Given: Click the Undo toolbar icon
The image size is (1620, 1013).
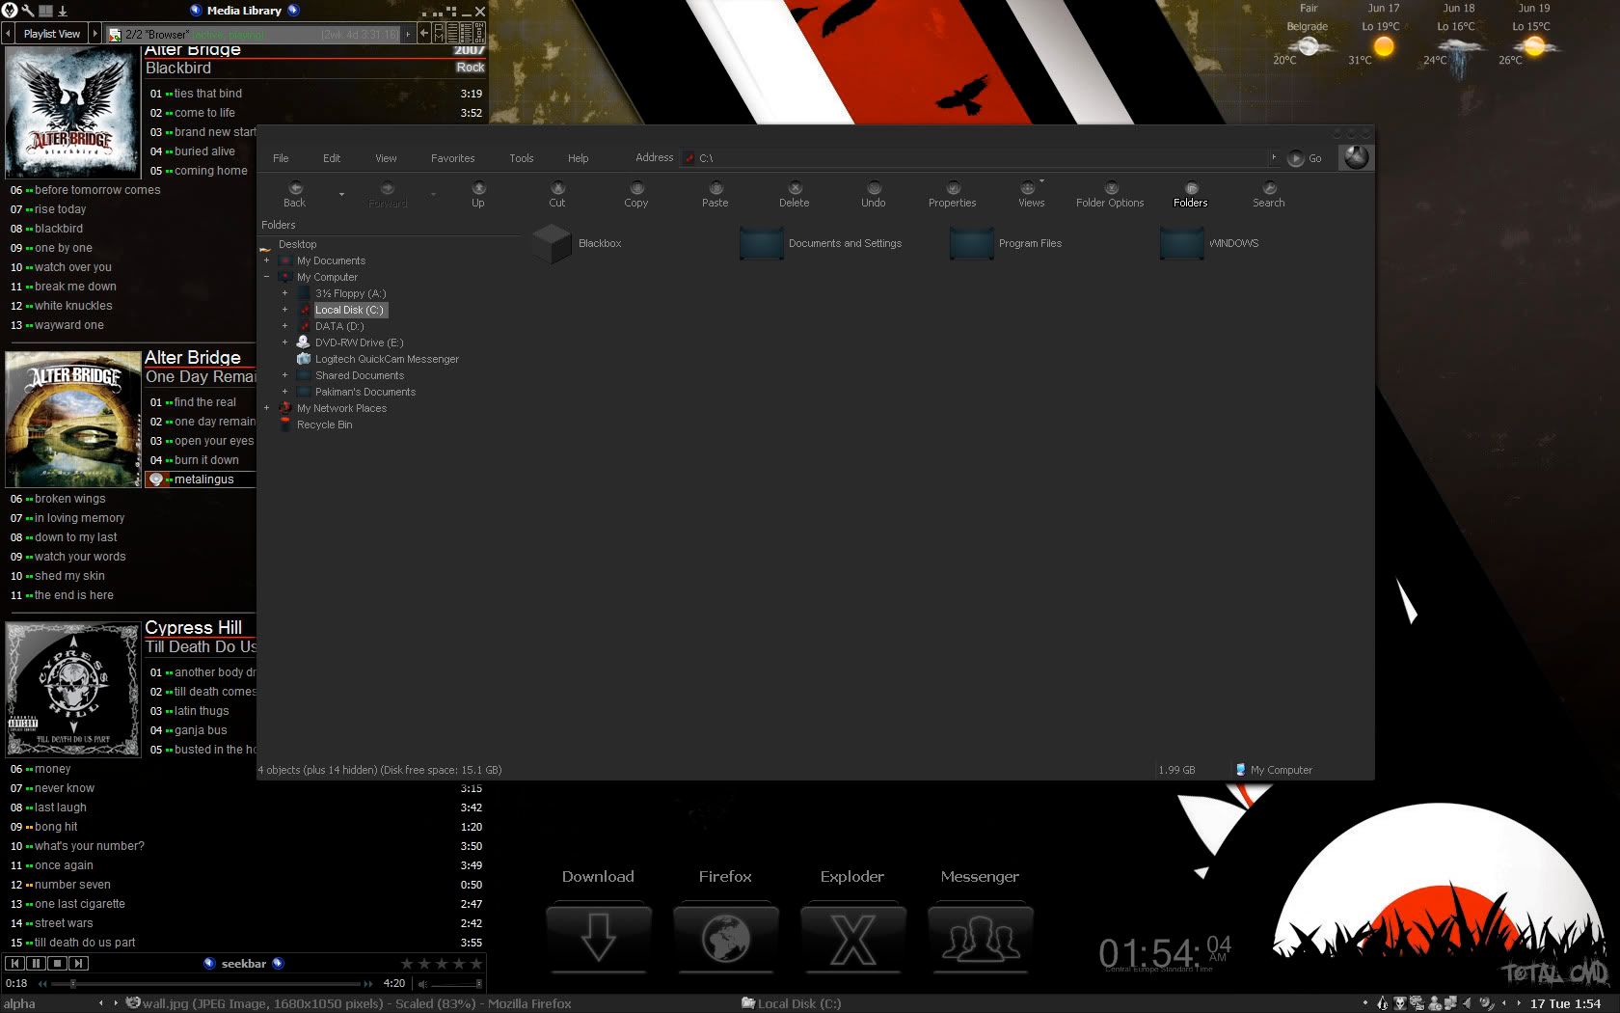Looking at the screenshot, I should (x=874, y=194).
